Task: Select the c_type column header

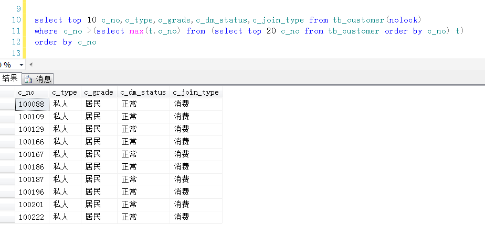Action: (65, 93)
